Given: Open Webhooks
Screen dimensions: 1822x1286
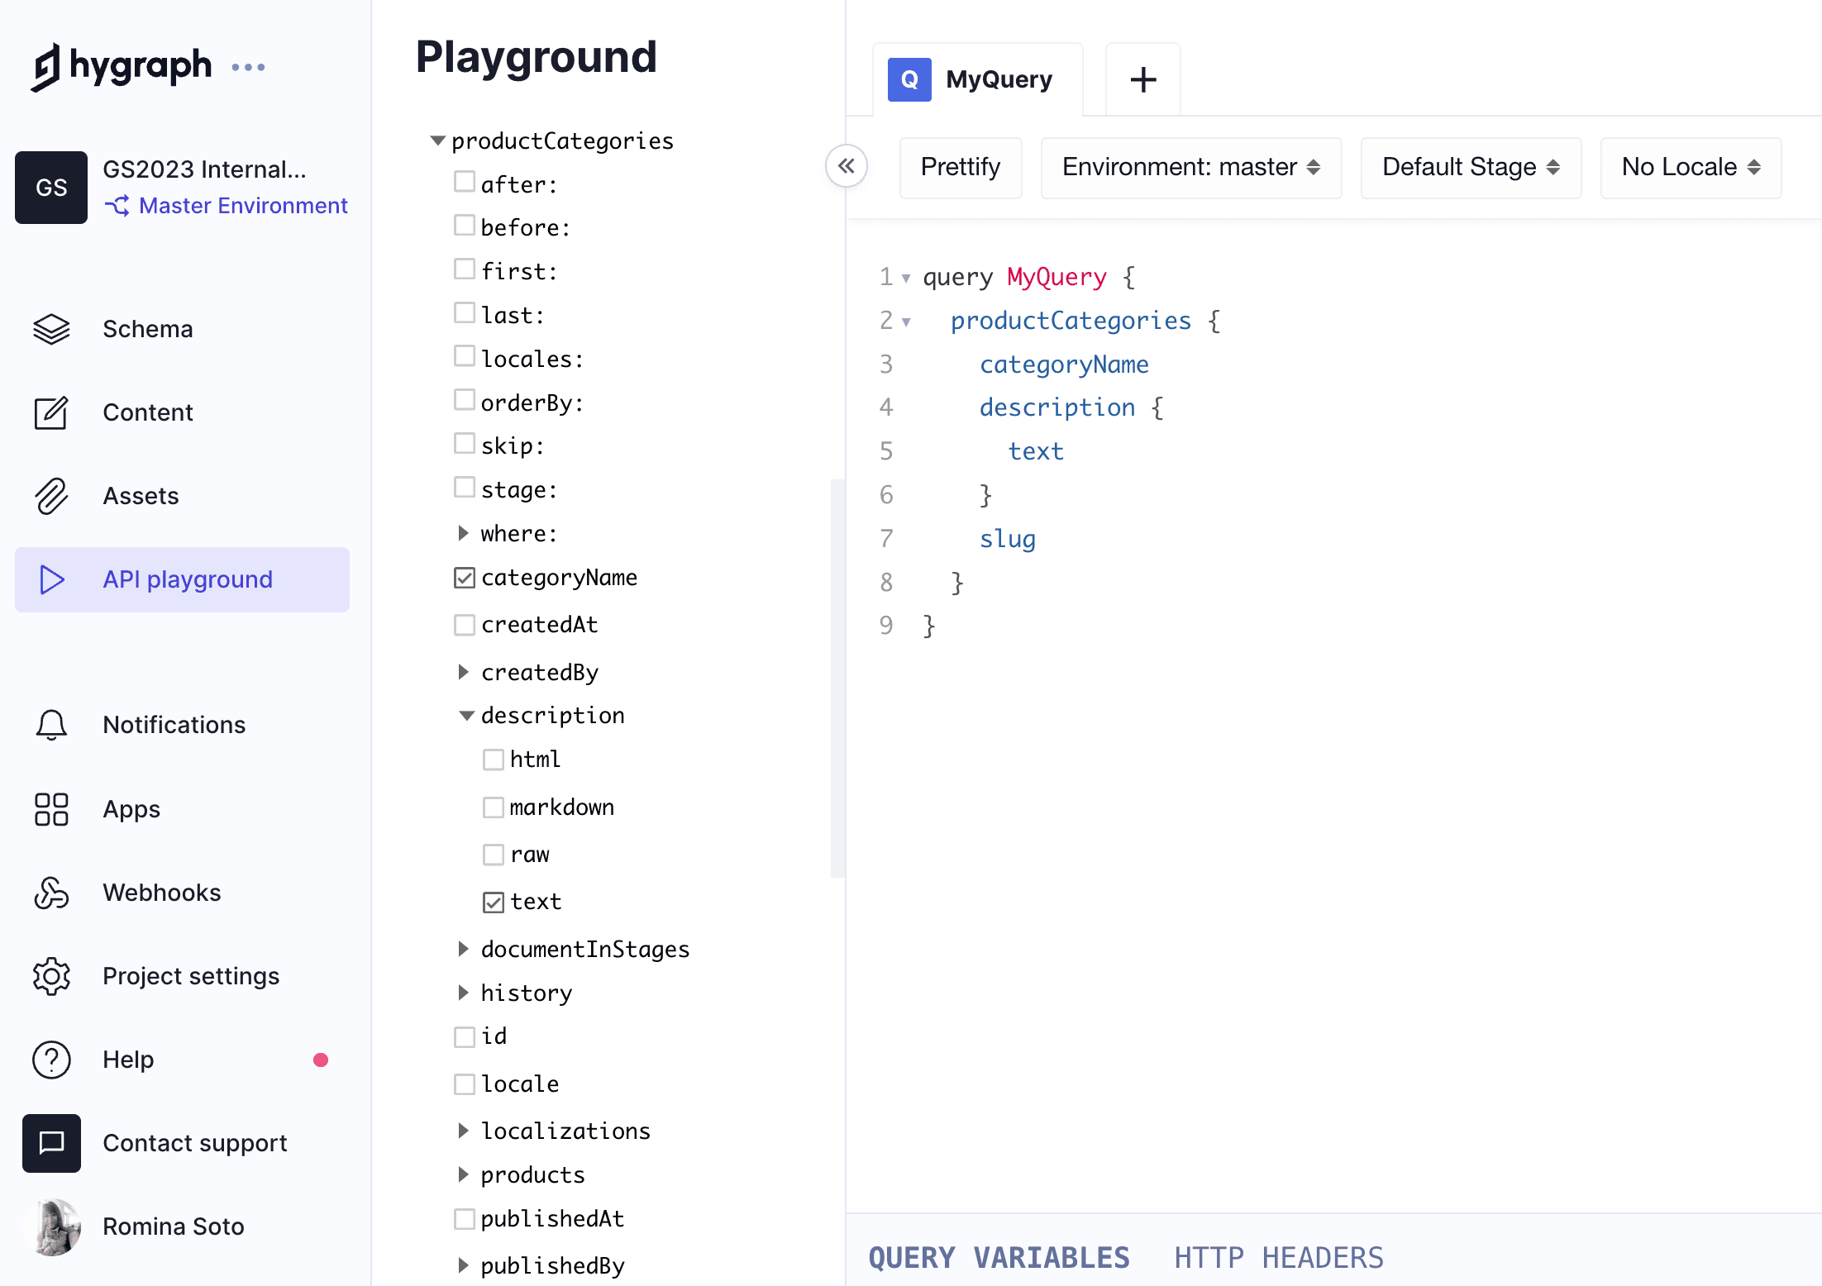Looking at the screenshot, I should pyautogui.click(x=161, y=893).
